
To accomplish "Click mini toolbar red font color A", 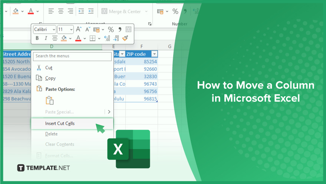I will click(78, 38).
